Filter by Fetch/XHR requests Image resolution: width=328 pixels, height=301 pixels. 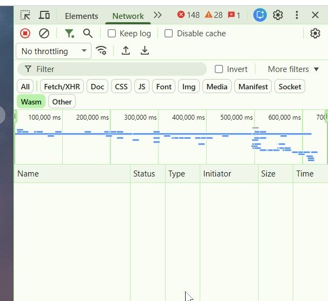pyautogui.click(x=62, y=87)
